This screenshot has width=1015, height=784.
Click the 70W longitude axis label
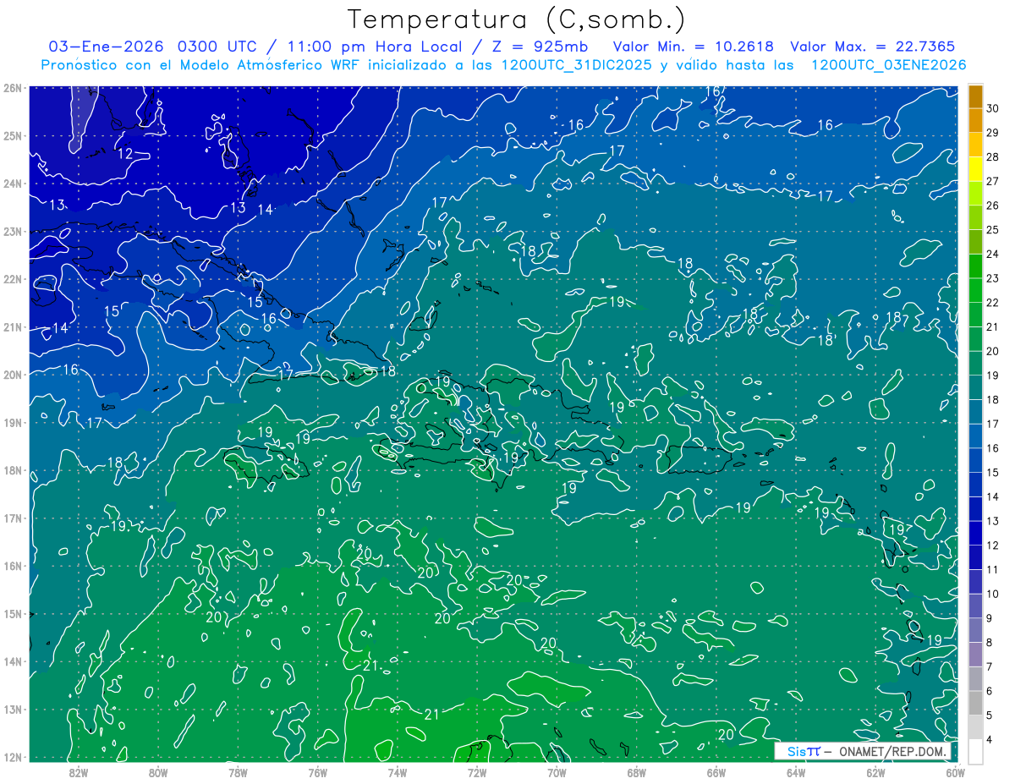557,772
